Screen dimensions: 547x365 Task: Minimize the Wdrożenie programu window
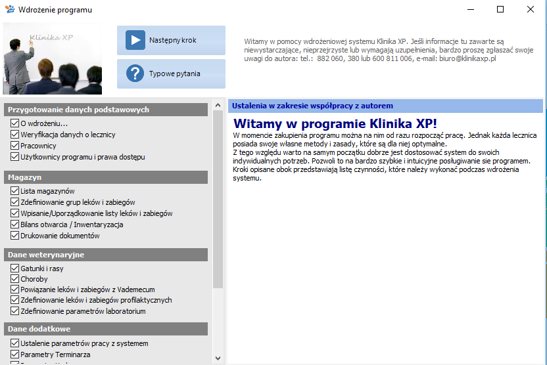(471, 9)
